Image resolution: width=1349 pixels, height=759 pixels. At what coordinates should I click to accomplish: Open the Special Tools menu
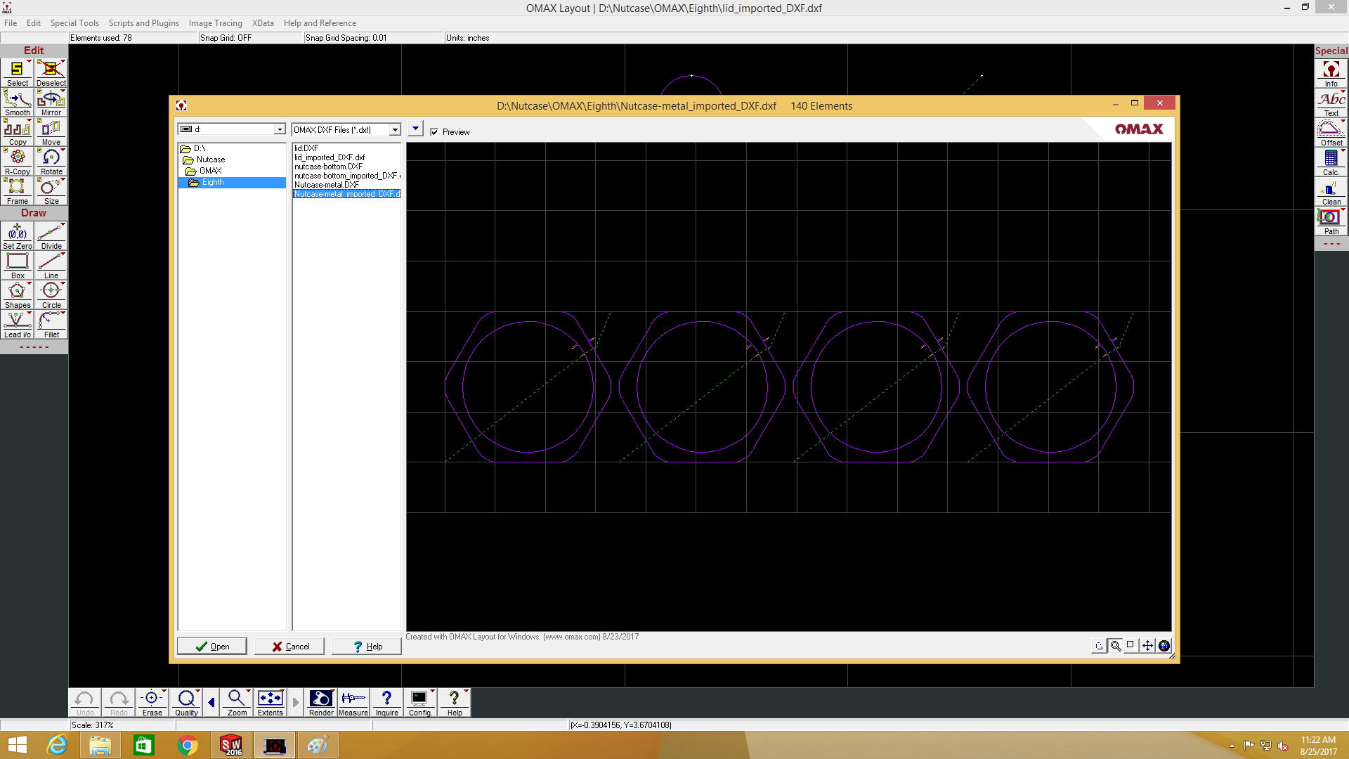coord(74,23)
